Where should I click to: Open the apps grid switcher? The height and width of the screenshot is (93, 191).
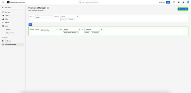pos(174,2)
